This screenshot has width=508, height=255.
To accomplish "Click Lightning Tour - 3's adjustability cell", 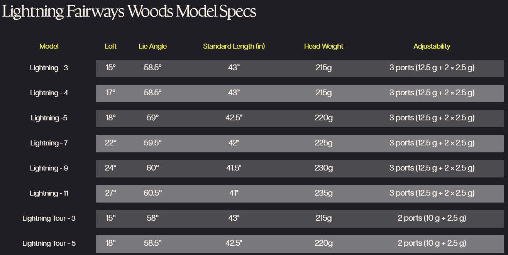I will (x=432, y=218).
